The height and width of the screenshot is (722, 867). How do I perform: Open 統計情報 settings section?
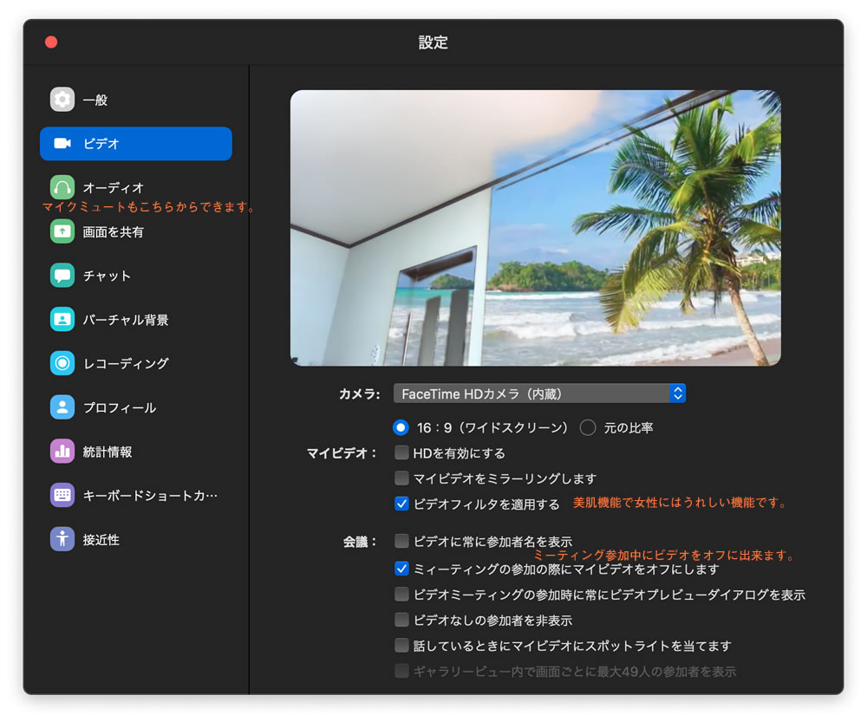135,451
